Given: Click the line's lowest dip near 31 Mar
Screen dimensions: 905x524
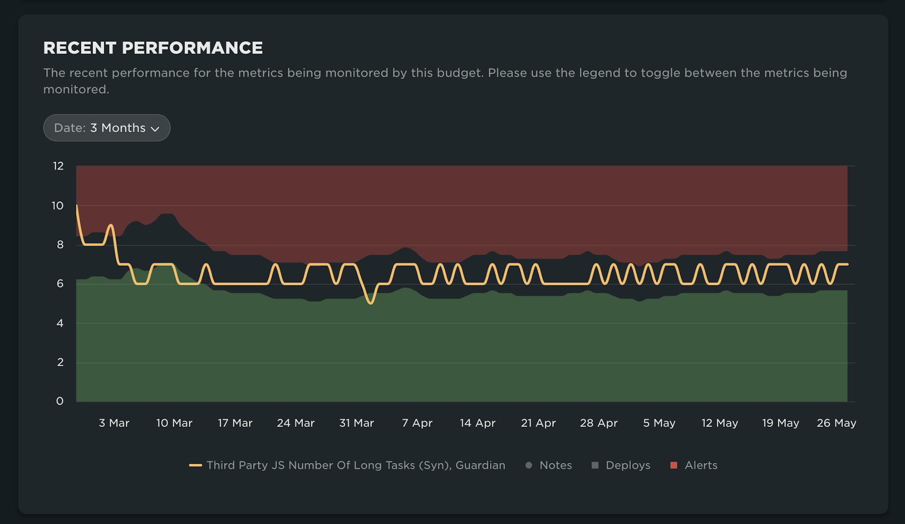Looking at the screenshot, I should click(x=371, y=303).
